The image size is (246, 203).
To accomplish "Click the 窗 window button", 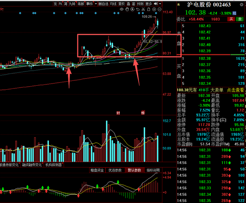I will 134,4.
